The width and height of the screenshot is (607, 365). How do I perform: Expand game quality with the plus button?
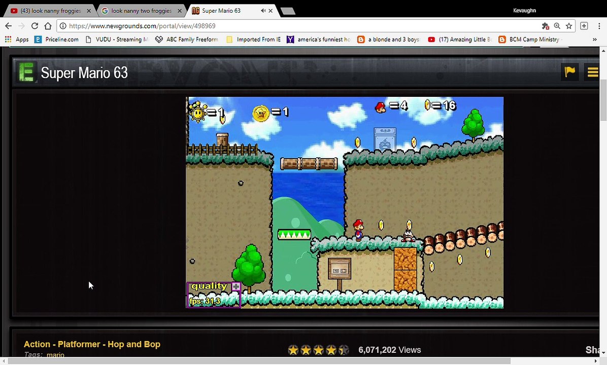tap(236, 286)
